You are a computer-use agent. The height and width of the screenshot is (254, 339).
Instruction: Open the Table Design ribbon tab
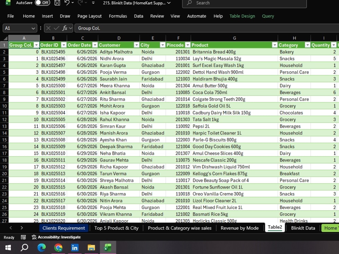[x=242, y=16]
